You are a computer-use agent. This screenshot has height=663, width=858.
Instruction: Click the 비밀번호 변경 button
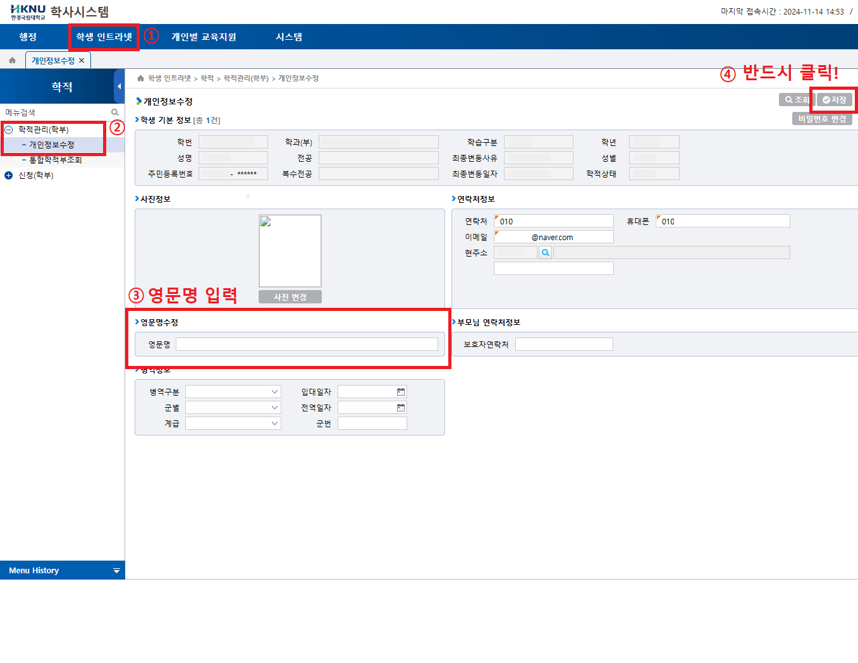pyautogui.click(x=822, y=119)
